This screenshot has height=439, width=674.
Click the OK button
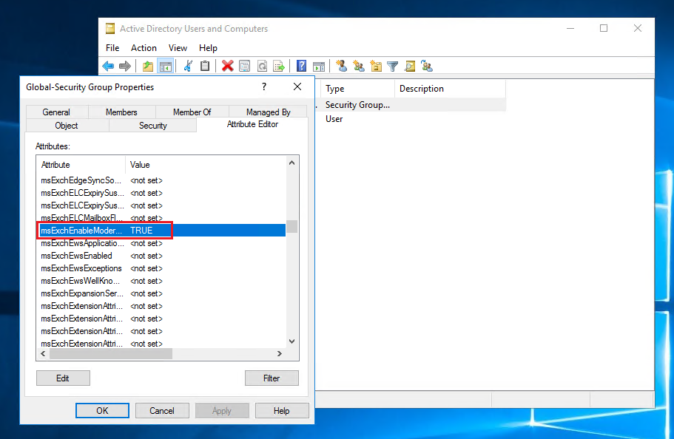pyautogui.click(x=102, y=411)
